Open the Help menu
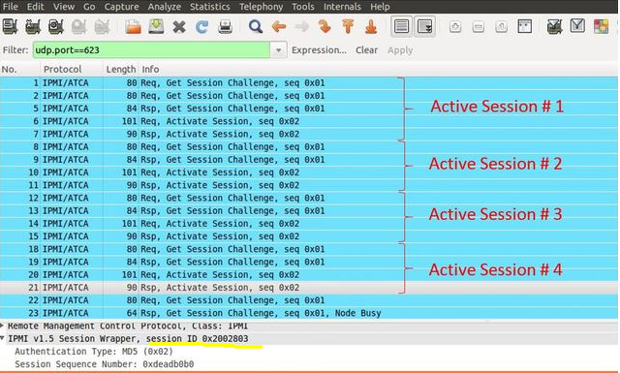This screenshot has height=373, width=620. [380, 7]
